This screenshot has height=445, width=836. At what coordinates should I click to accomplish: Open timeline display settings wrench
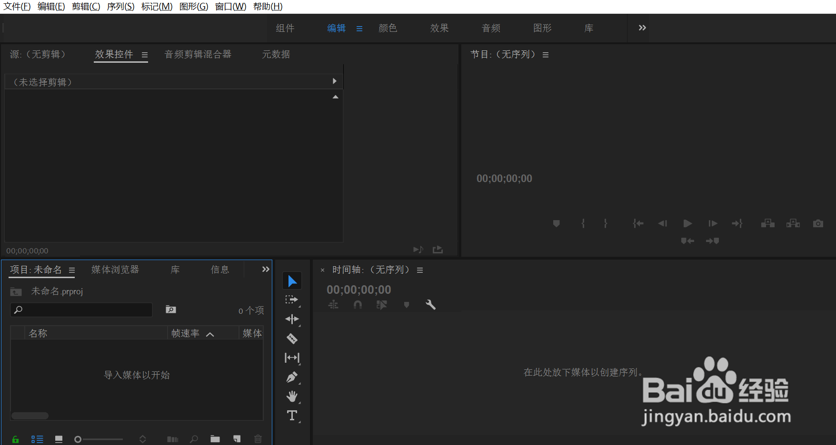point(430,305)
